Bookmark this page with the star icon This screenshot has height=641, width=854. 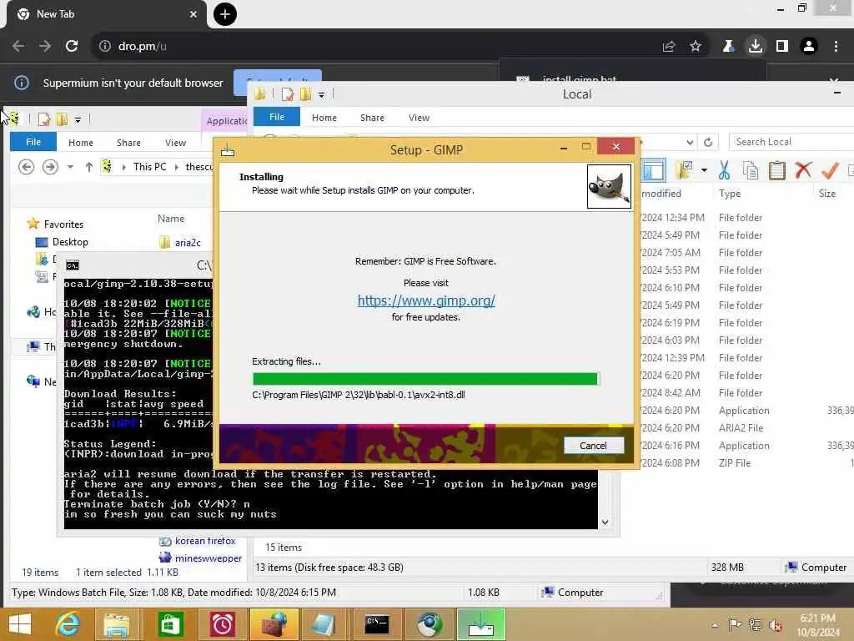(x=696, y=47)
